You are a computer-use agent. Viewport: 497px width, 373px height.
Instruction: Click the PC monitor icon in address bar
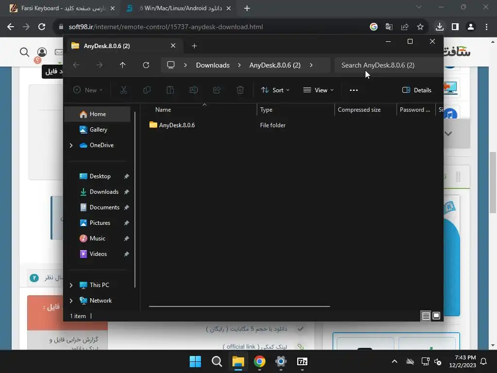click(x=171, y=65)
